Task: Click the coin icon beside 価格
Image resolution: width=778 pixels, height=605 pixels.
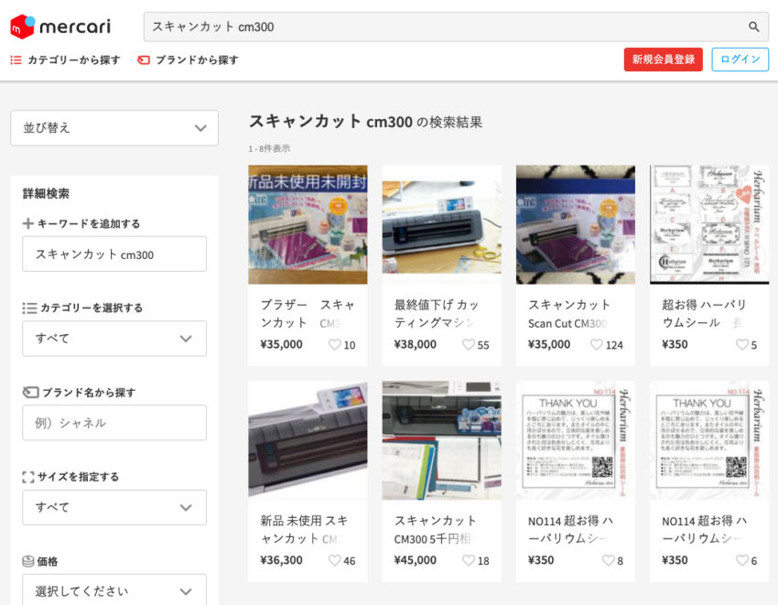Action: click(28, 561)
